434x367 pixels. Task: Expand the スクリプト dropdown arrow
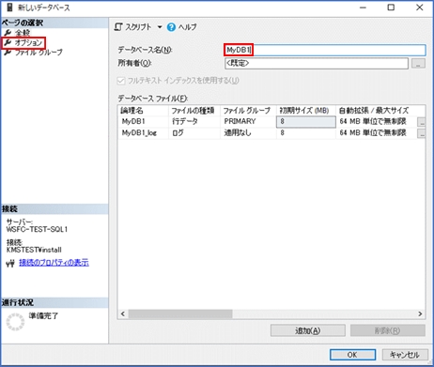click(160, 27)
